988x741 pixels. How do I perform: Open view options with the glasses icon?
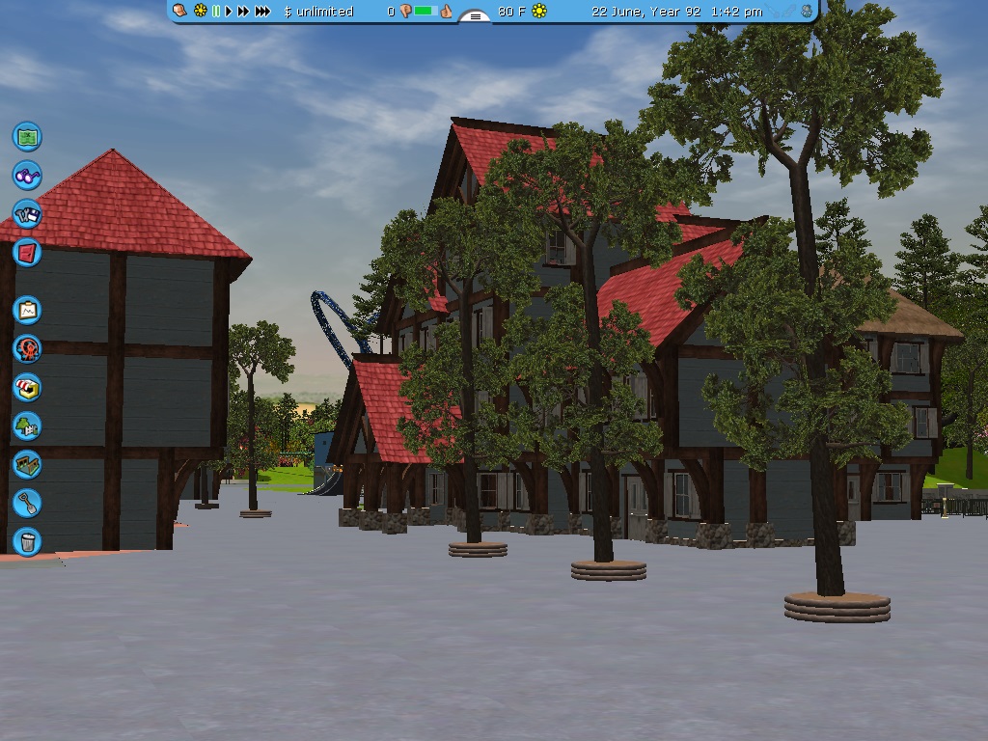pyautogui.click(x=27, y=176)
